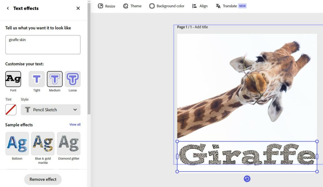The image size is (323, 187).
Task: Select the Medium outline option
Action: [x=55, y=79]
